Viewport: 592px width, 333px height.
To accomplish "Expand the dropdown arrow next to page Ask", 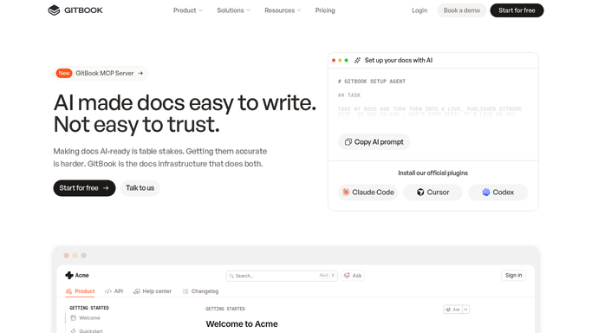I will point(466,310).
